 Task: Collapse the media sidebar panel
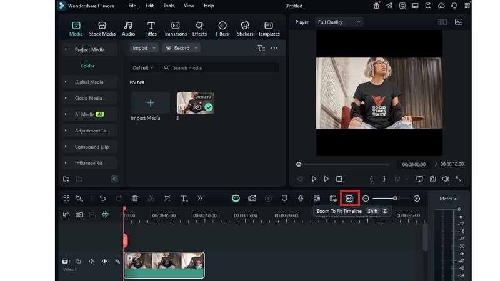pos(114,179)
